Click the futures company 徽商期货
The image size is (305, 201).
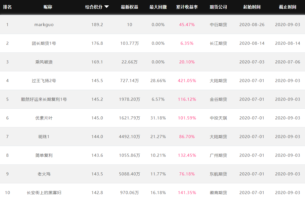[x=218, y=193]
